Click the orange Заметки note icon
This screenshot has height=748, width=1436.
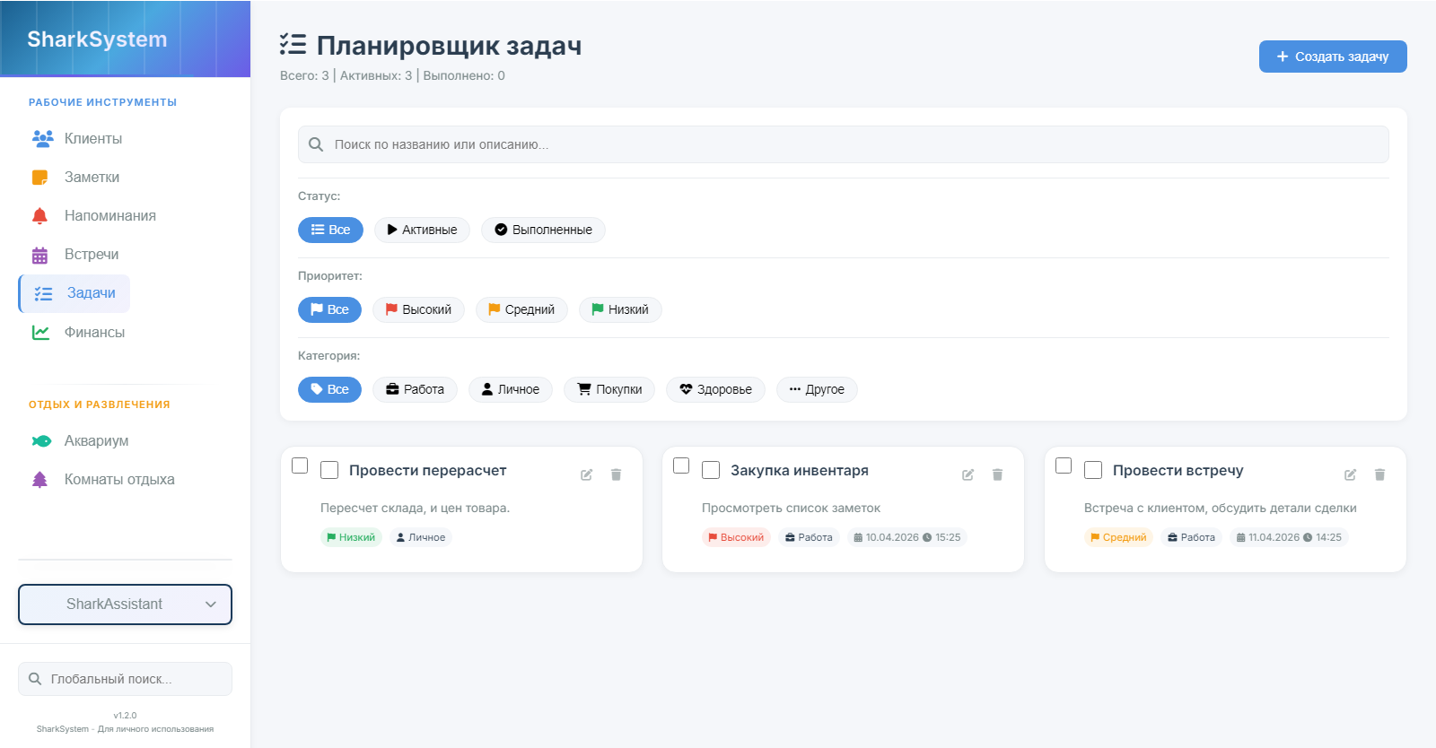click(x=40, y=178)
